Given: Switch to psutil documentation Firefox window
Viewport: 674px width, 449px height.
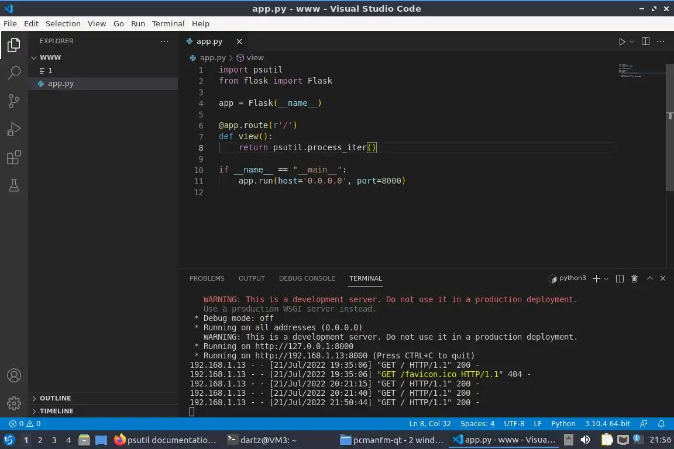Looking at the screenshot, I should pos(166,440).
